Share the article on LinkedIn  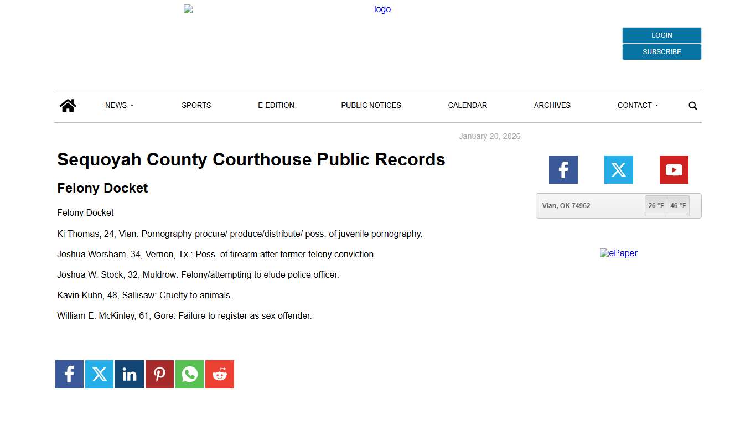[129, 374]
